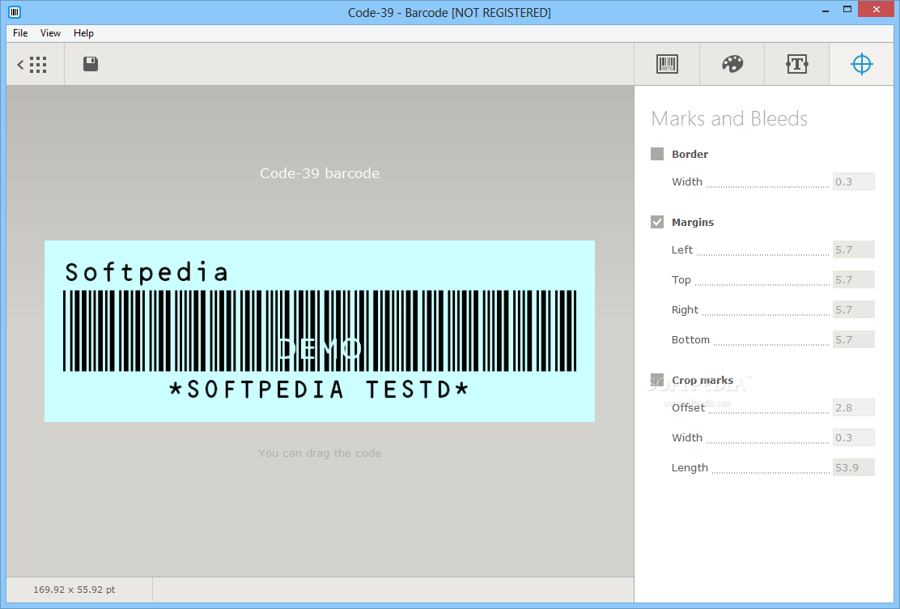The image size is (900, 609).
Task: Click the 'Code-39 barcode' title text
Action: coord(320,173)
